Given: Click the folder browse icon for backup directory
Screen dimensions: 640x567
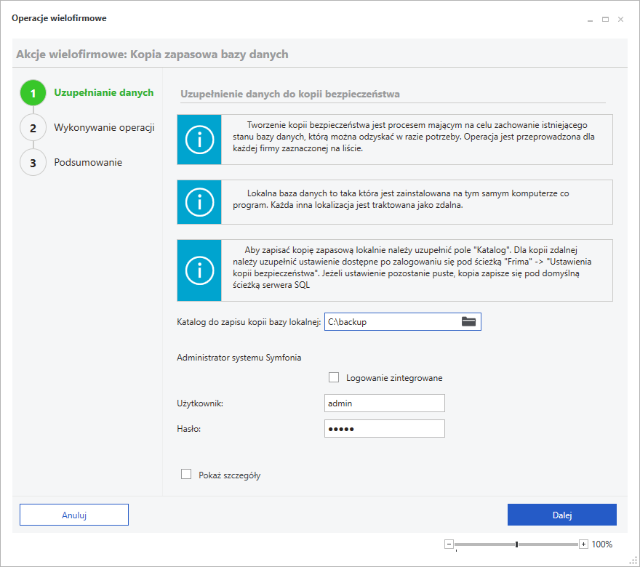Looking at the screenshot, I should (x=468, y=321).
